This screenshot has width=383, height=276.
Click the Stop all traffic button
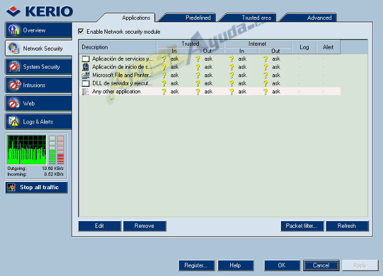36,187
